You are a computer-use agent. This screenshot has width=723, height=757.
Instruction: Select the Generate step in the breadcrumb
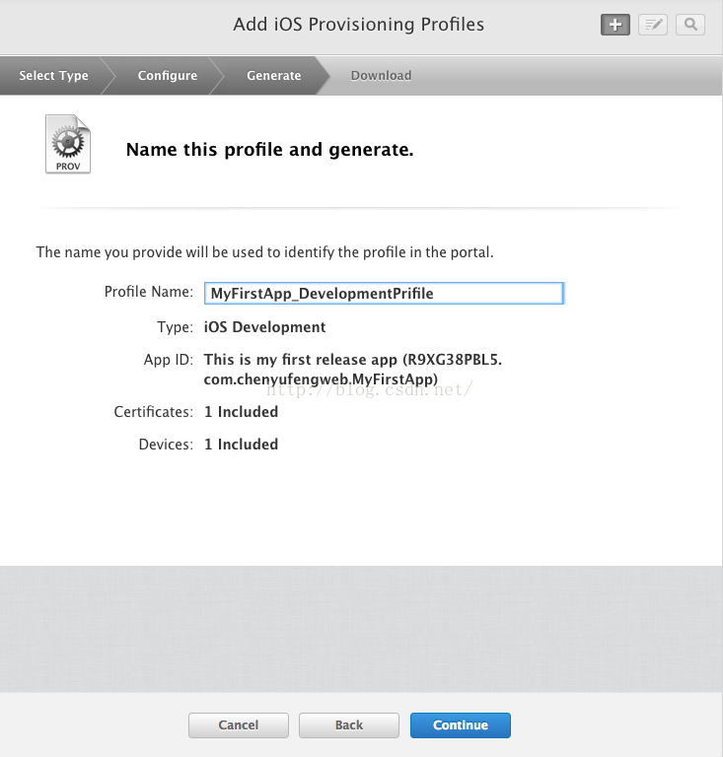point(273,76)
